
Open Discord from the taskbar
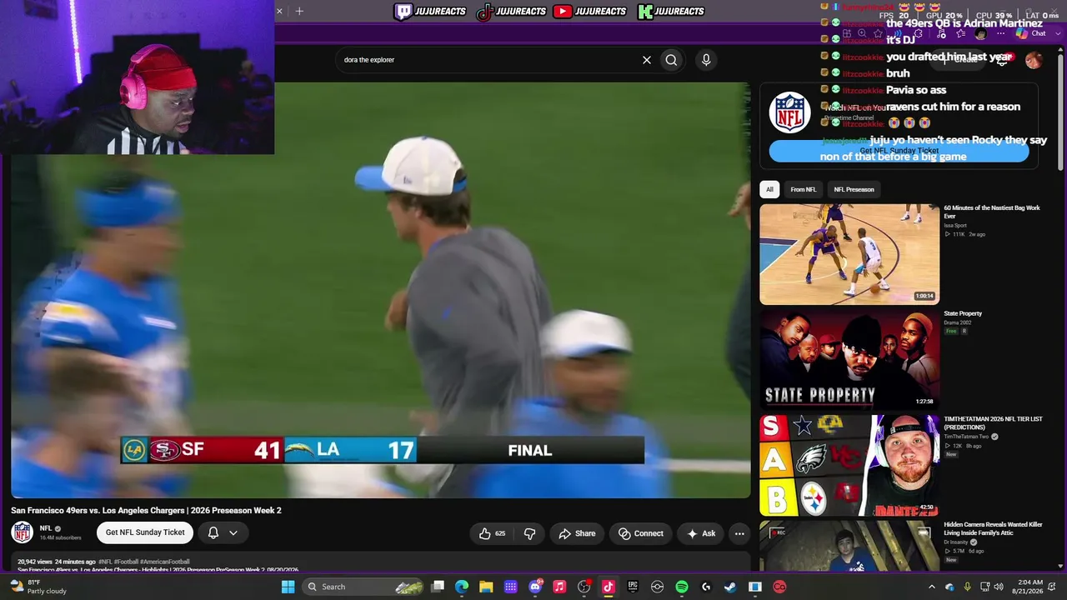click(x=535, y=587)
